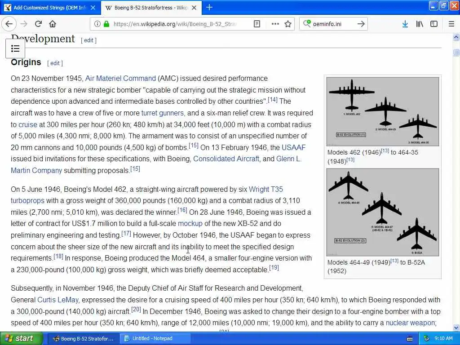Image resolution: width=460 pixels, height=345 pixels.
Task: Toggle the browser sidebar
Action: (x=434, y=24)
